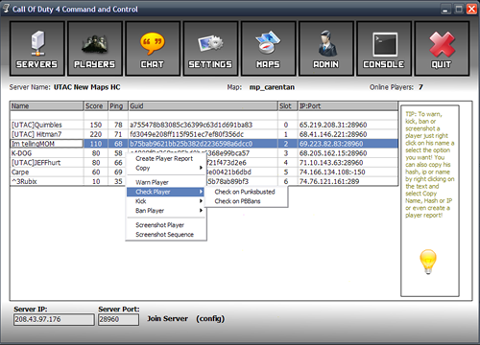Choose Screenshot Player option
Image resolution: width=480 pixels, height=345 pixels.
[x=166, y=225]
